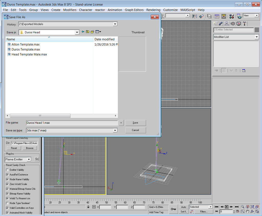Viewport: 262px width, 216px height.
Task: Toggle AuraRef Existence checkbox
Action: click(7, 175)
